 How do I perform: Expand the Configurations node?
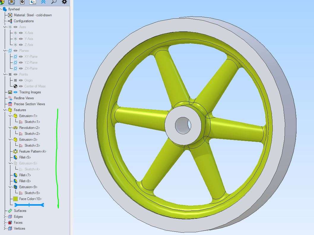click(x=5, y=21)
